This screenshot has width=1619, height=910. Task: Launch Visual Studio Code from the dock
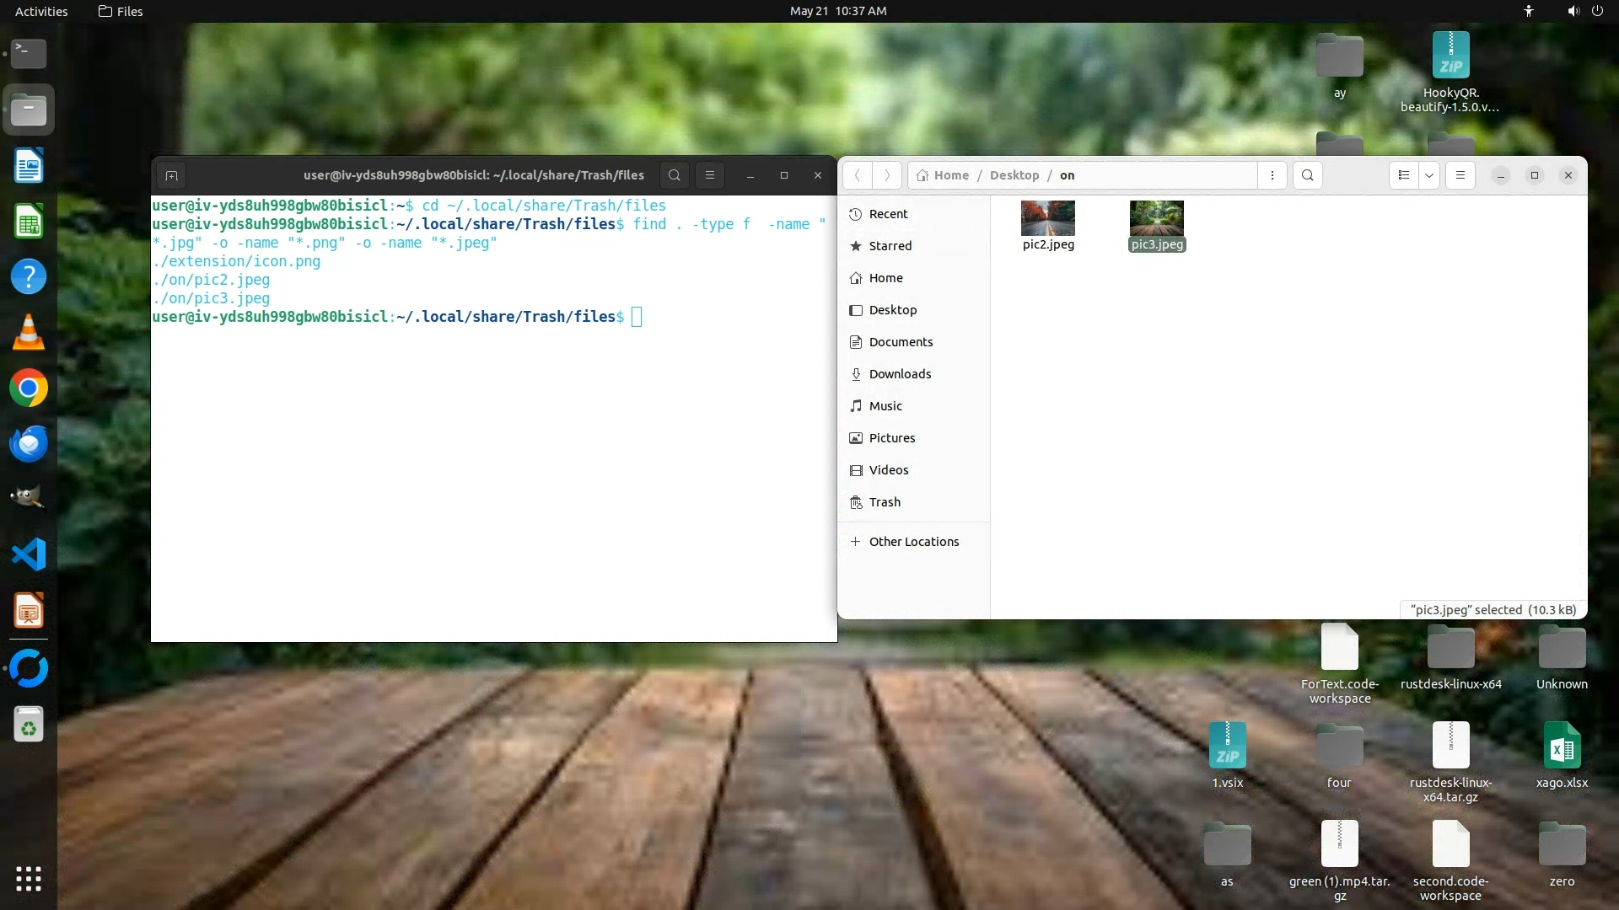click(29, 554)
